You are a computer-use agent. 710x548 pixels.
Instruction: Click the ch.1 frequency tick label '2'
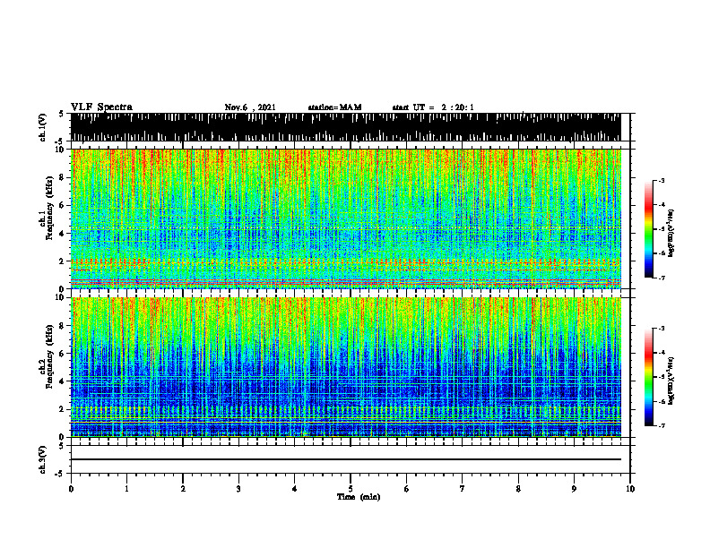pos(62,261)
